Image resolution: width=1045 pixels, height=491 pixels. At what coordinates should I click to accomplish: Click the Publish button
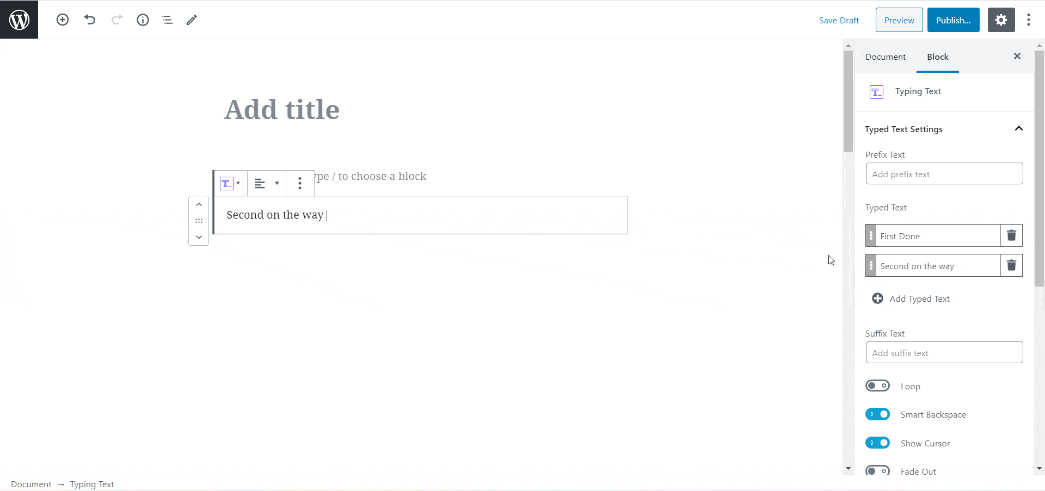953,20
